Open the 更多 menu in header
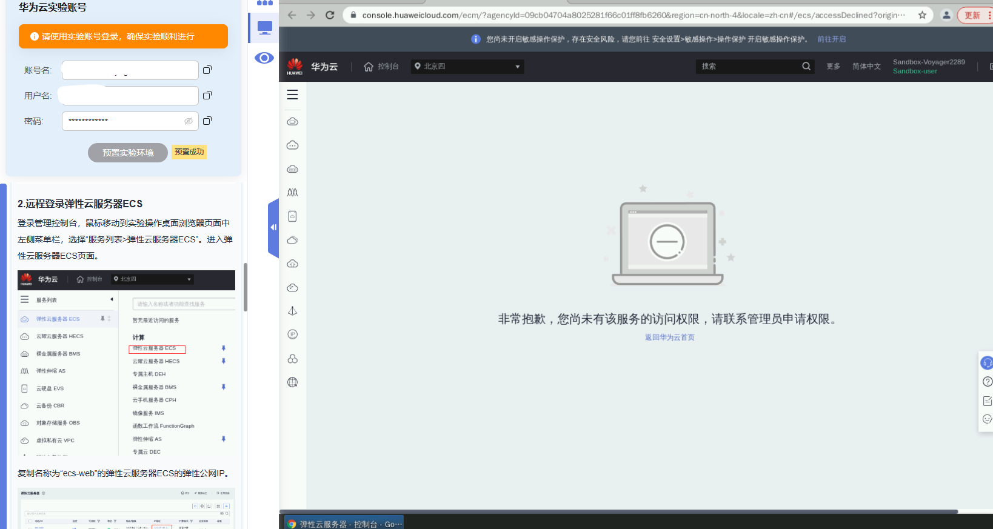993x529 pixels. pos(834,66)
